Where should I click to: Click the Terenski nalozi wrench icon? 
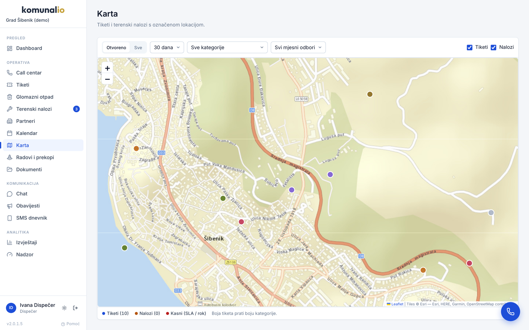point(10,109)
